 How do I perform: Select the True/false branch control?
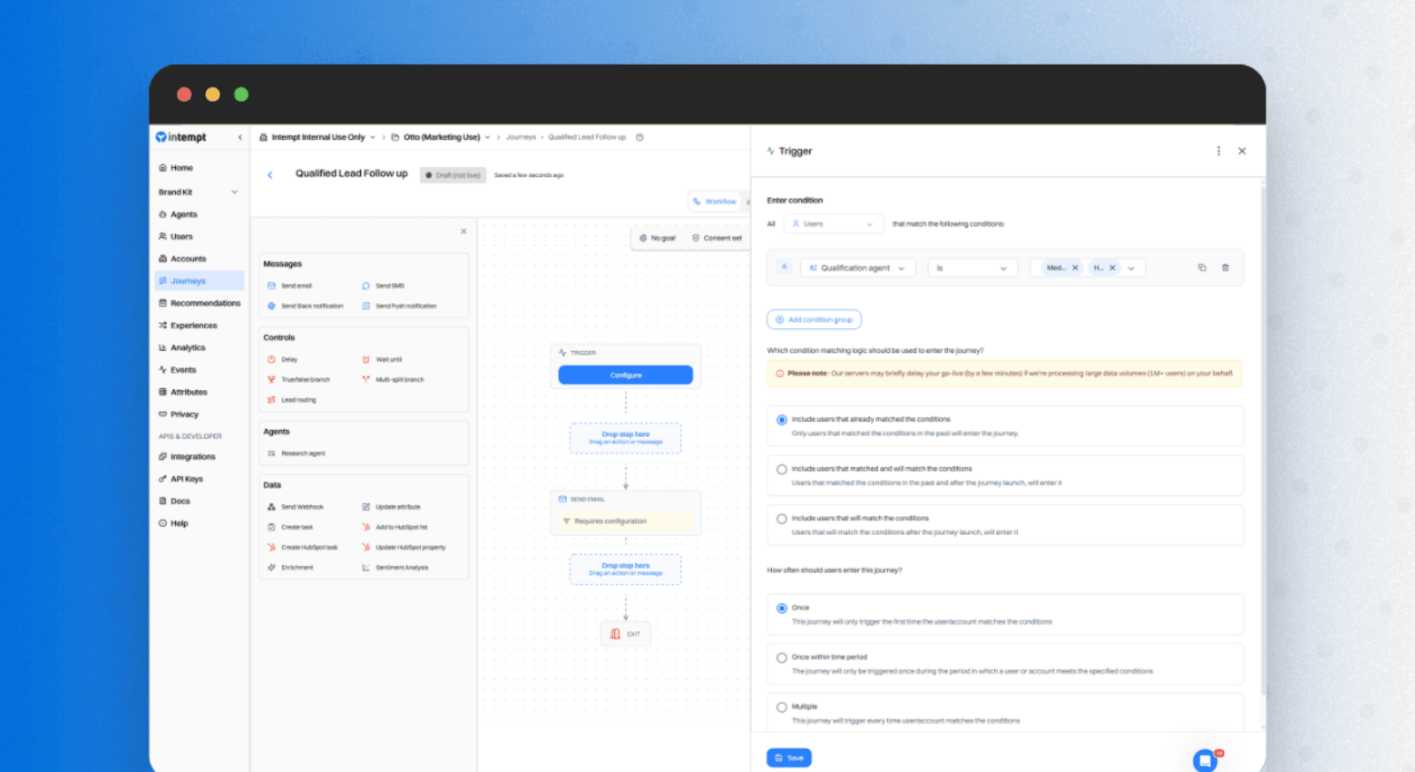(x=299, y=379)
